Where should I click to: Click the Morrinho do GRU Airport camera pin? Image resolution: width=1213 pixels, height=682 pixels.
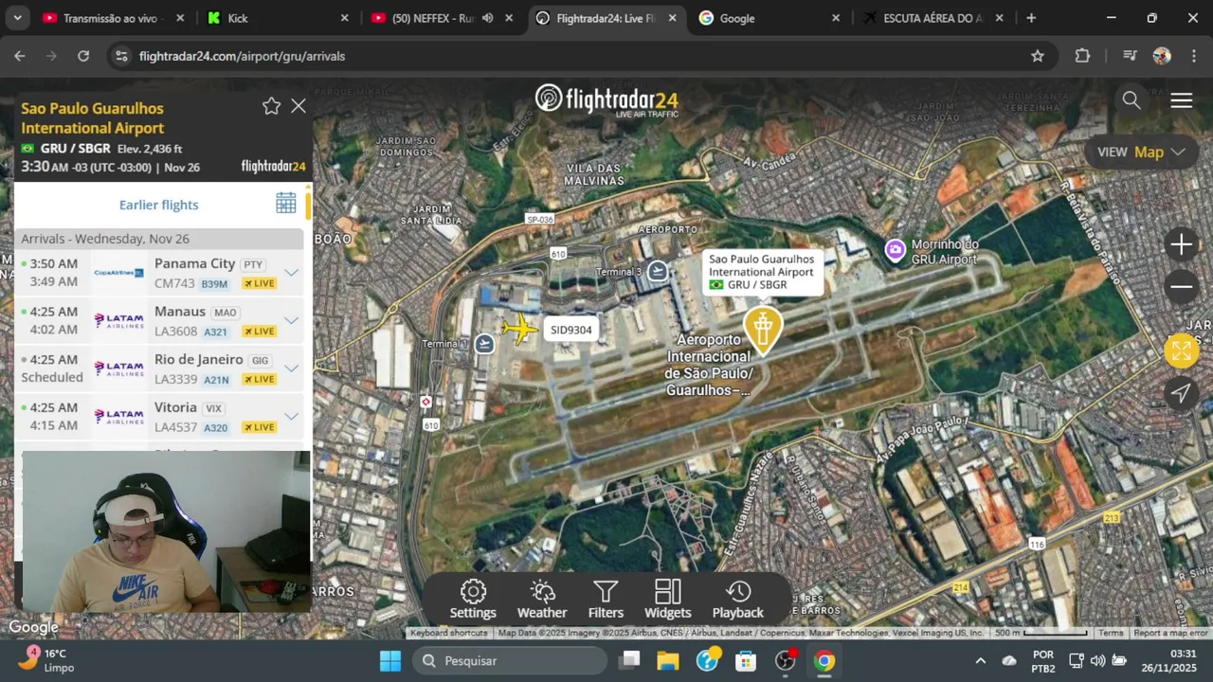click(895, 249)
